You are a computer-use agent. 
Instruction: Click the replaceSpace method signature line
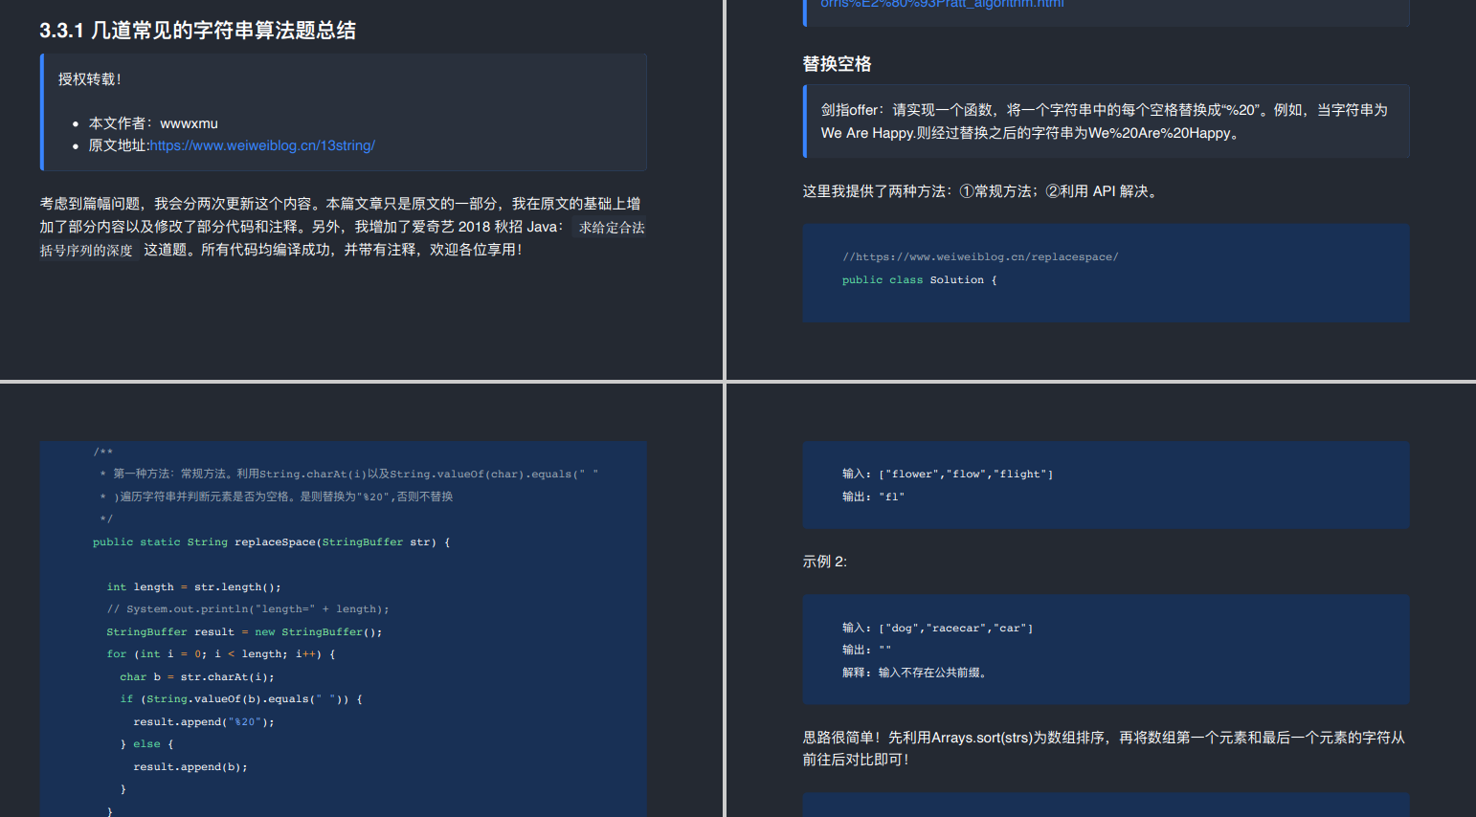pyautogui.click(x=271, y=542)
